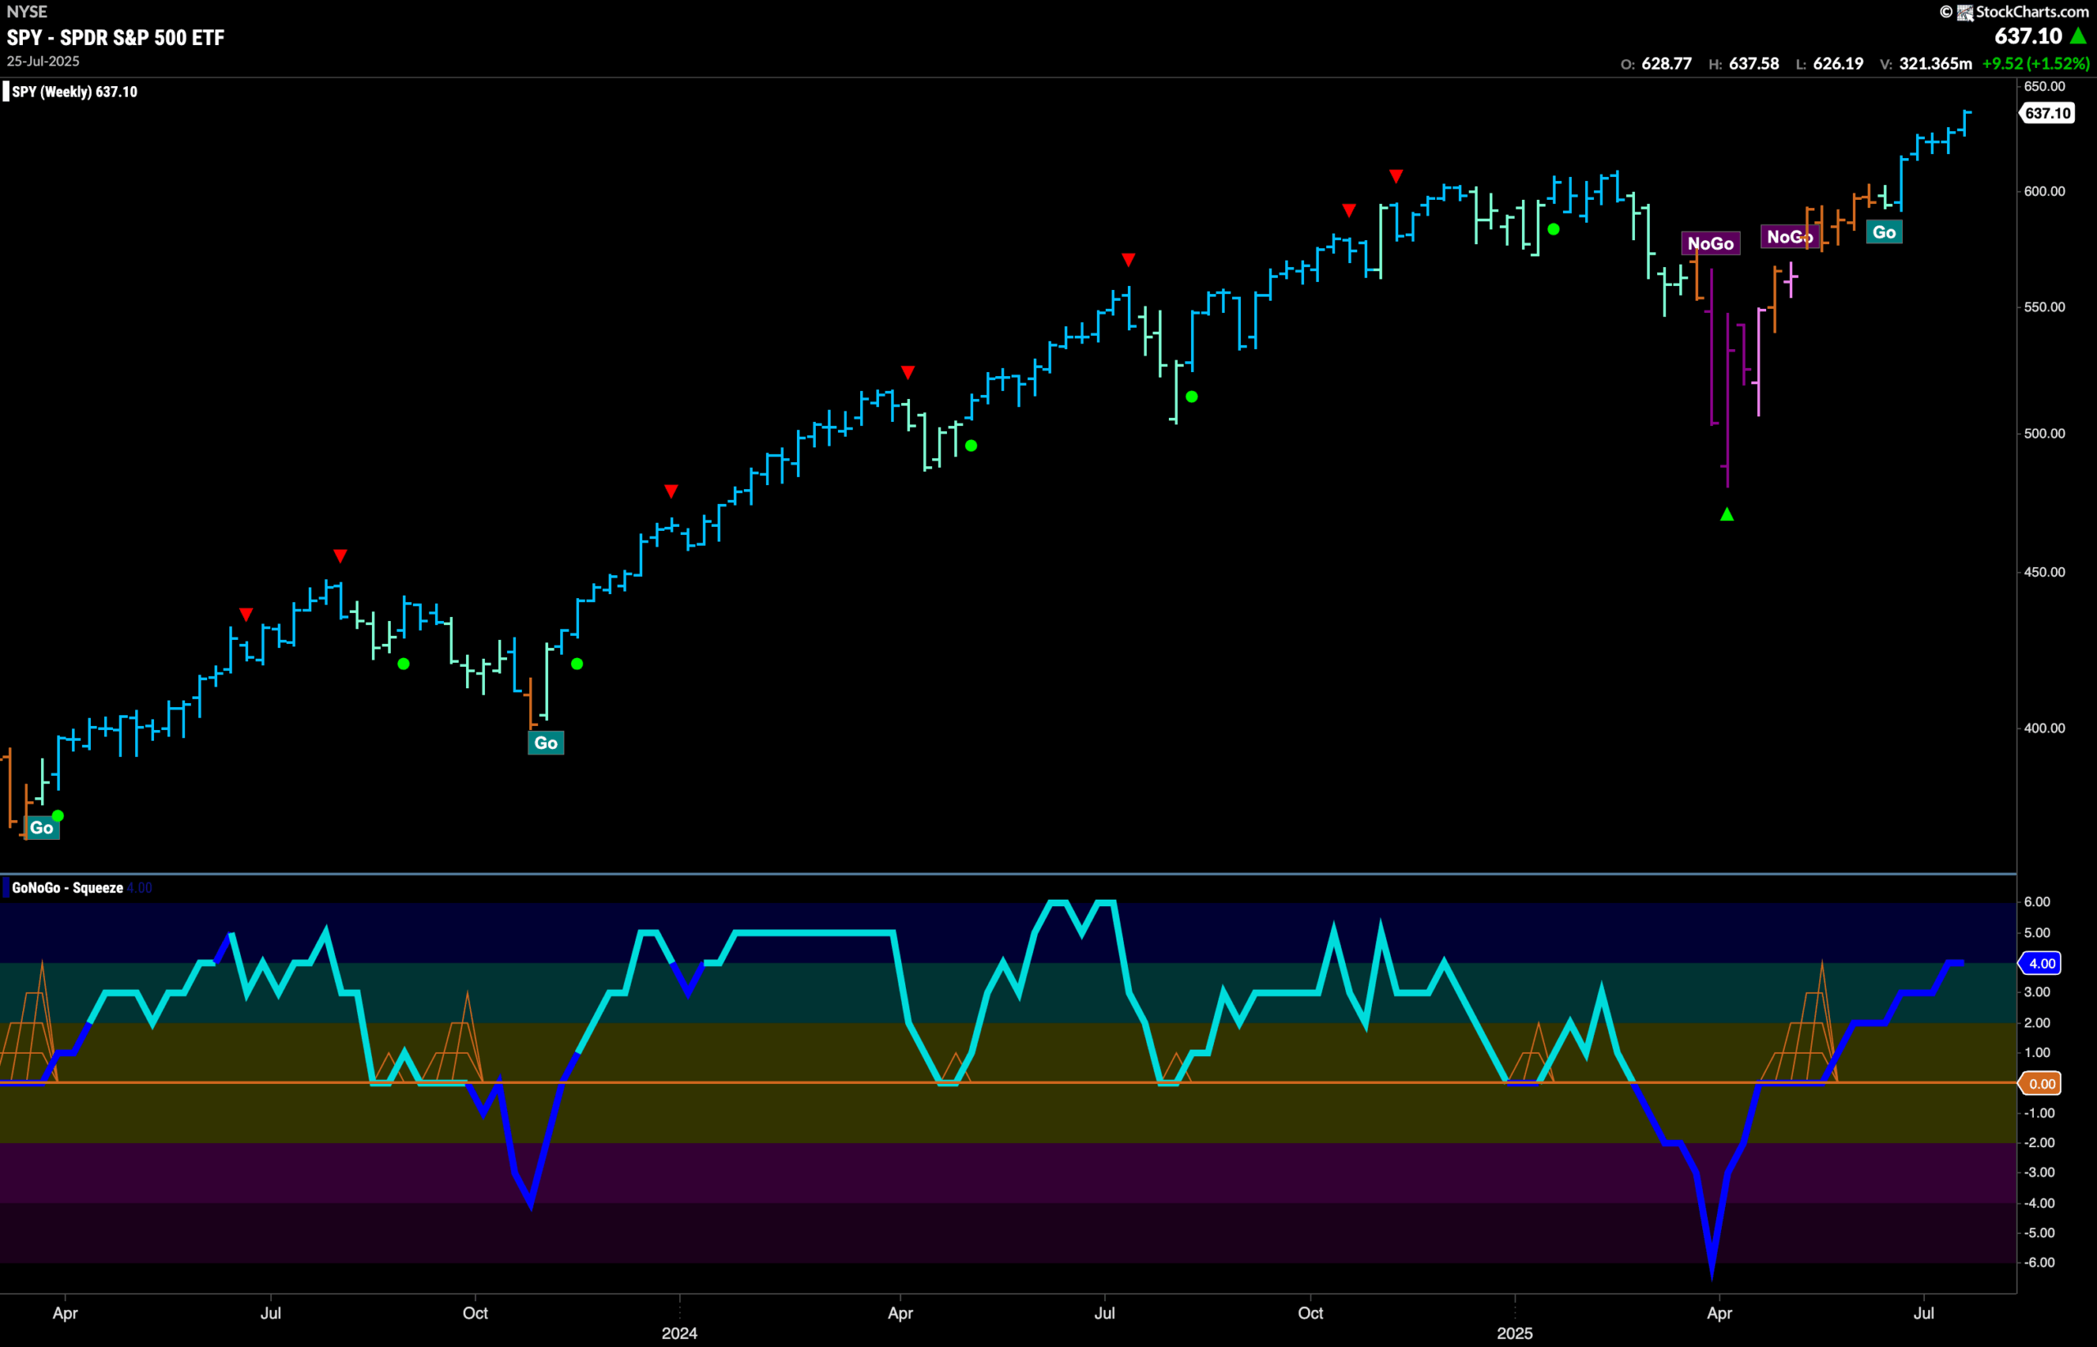Select the green triangle low-risk entry marker
Viewport: 2097px width, 1347px height.
click(x=1725, y=515)
